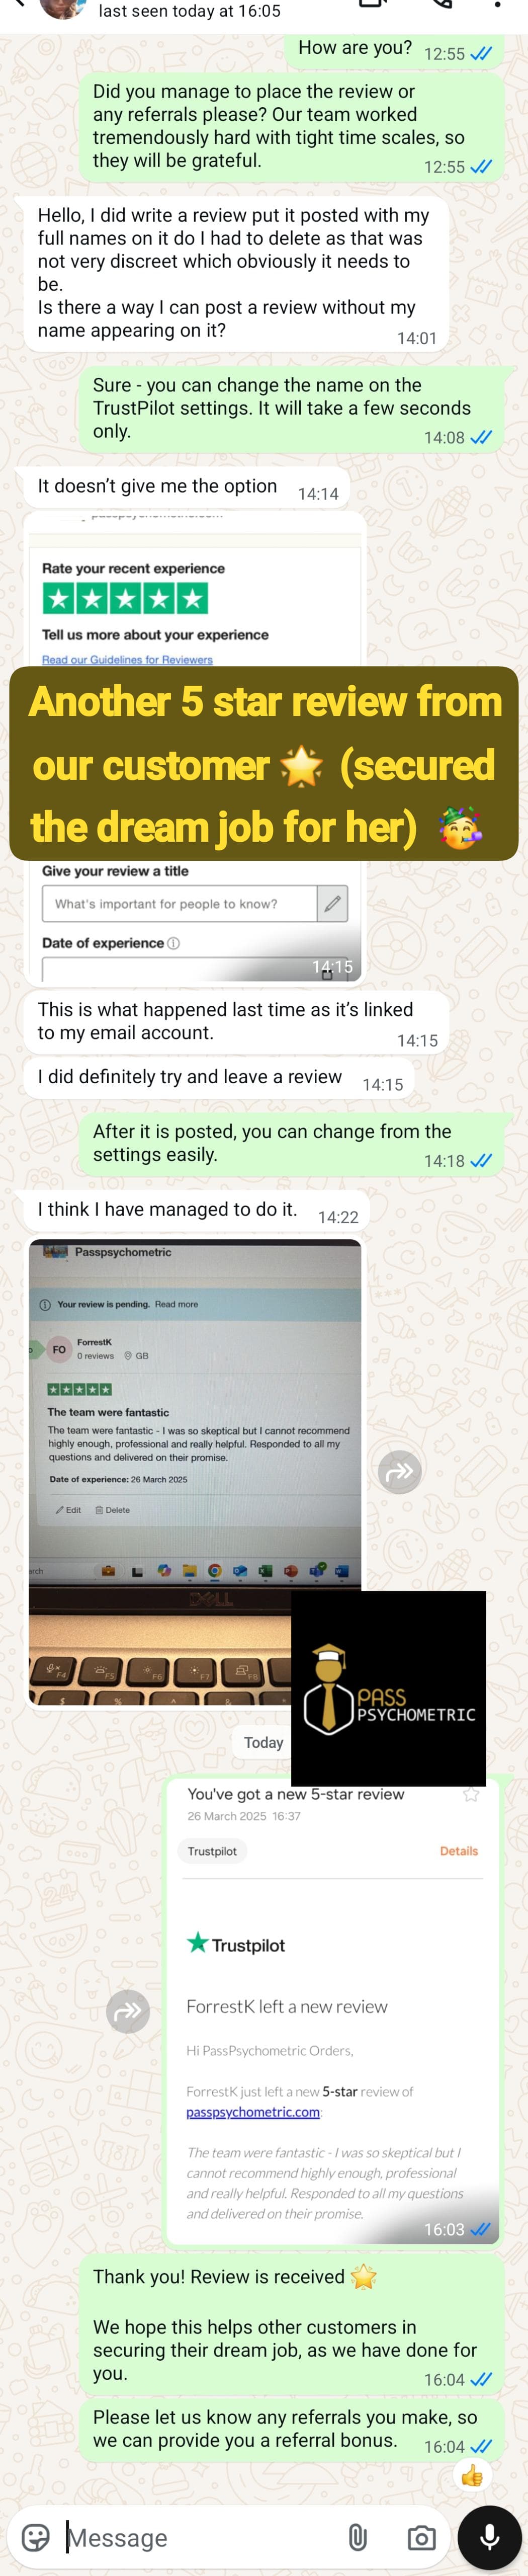This screenshot has width=528, height=2576.
Task: Tap the thumbs up reaction emoji
Action: [472, 2476]
